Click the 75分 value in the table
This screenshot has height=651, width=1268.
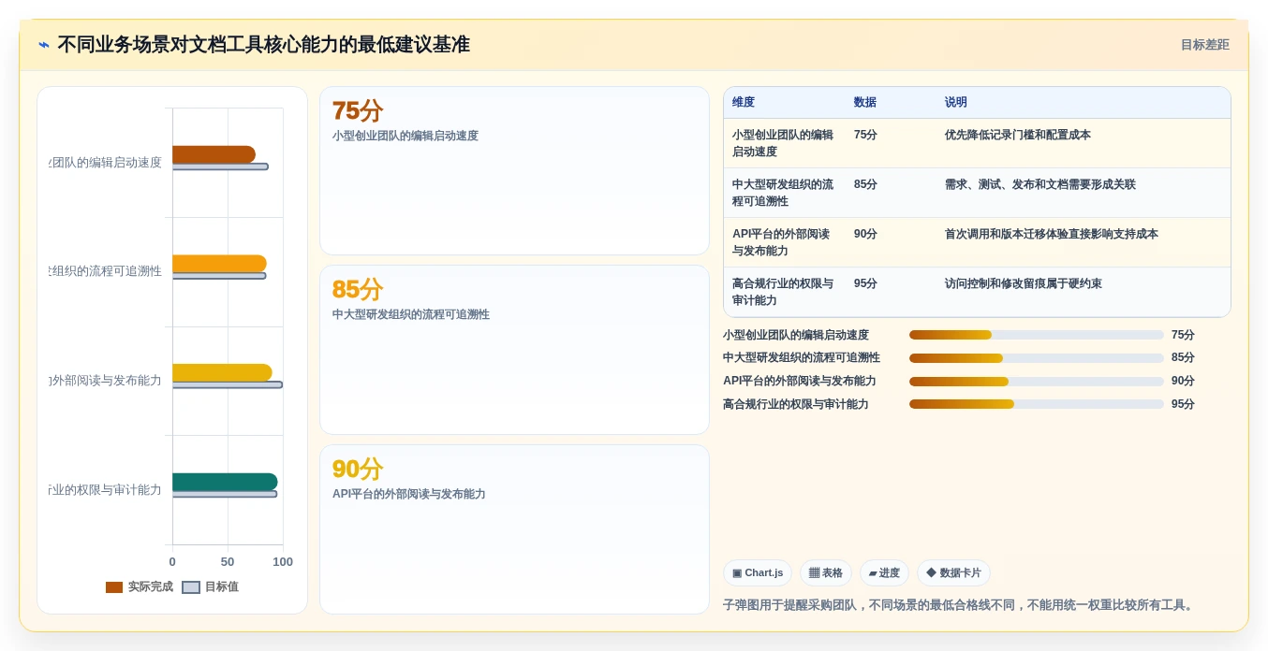coord(865,135)
